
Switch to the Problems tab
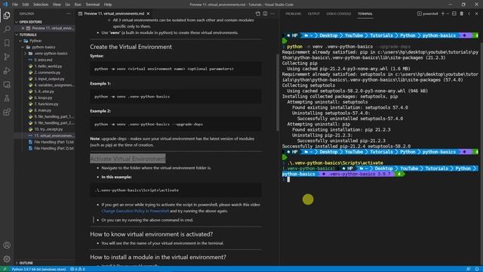[x=293, y=14]
